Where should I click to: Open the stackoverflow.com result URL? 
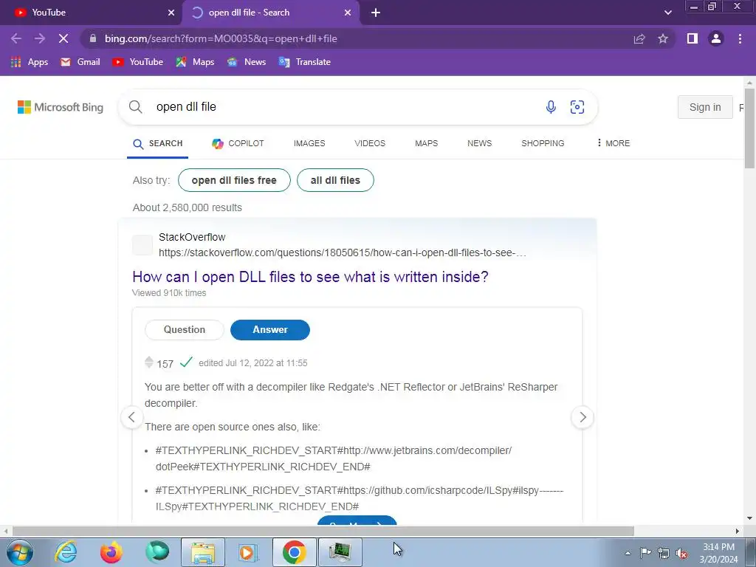343,252
